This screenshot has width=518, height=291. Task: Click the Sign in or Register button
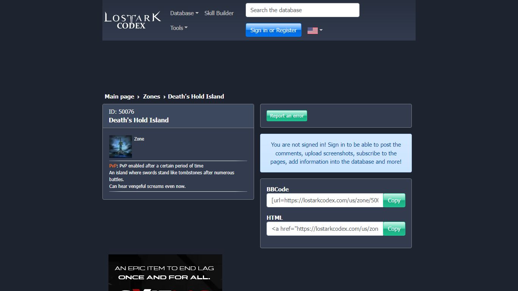point(273,30)
